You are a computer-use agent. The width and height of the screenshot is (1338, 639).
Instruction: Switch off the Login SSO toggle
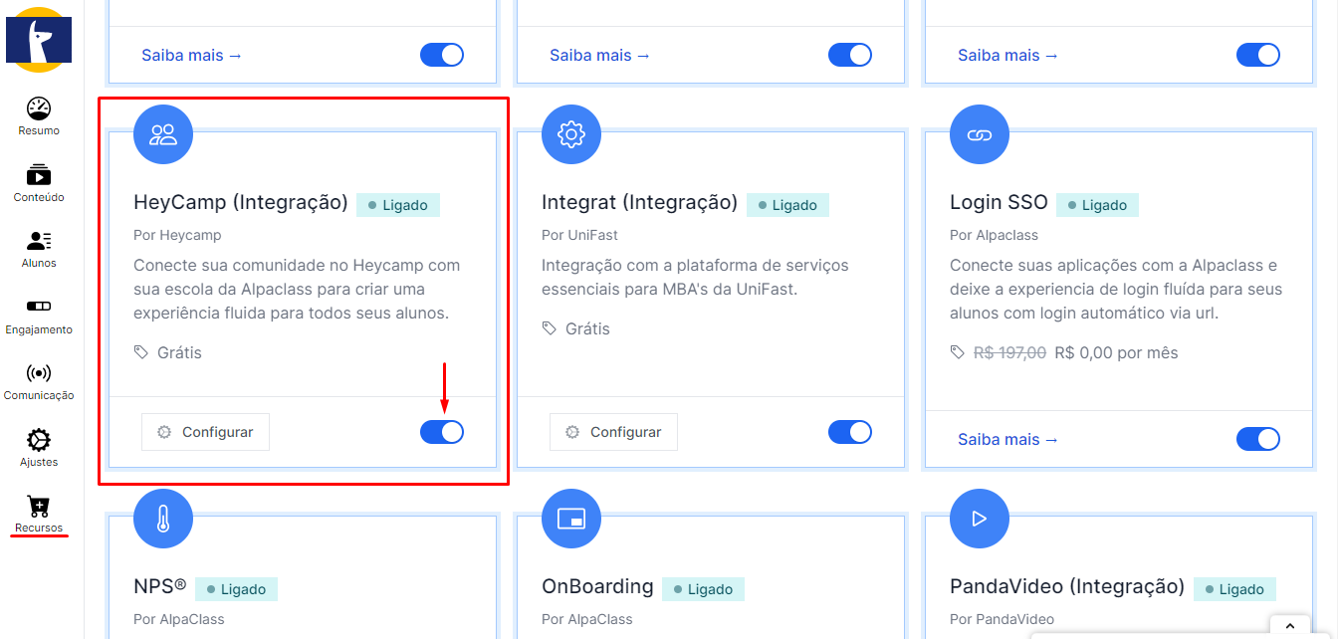pos(1258,439)
